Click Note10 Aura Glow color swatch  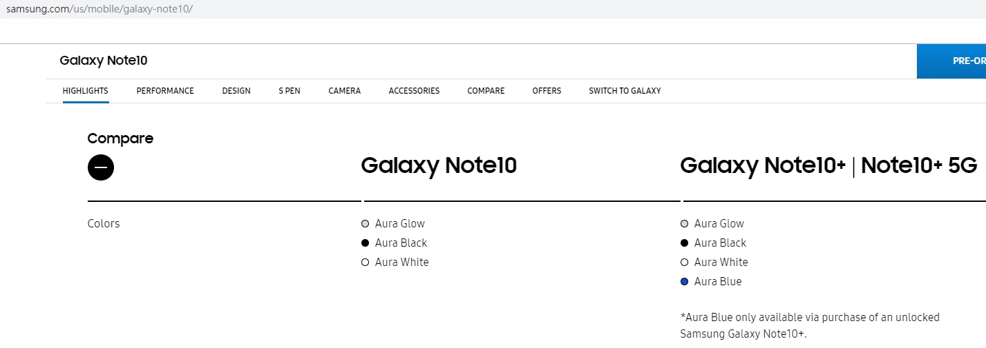[366, 224]
